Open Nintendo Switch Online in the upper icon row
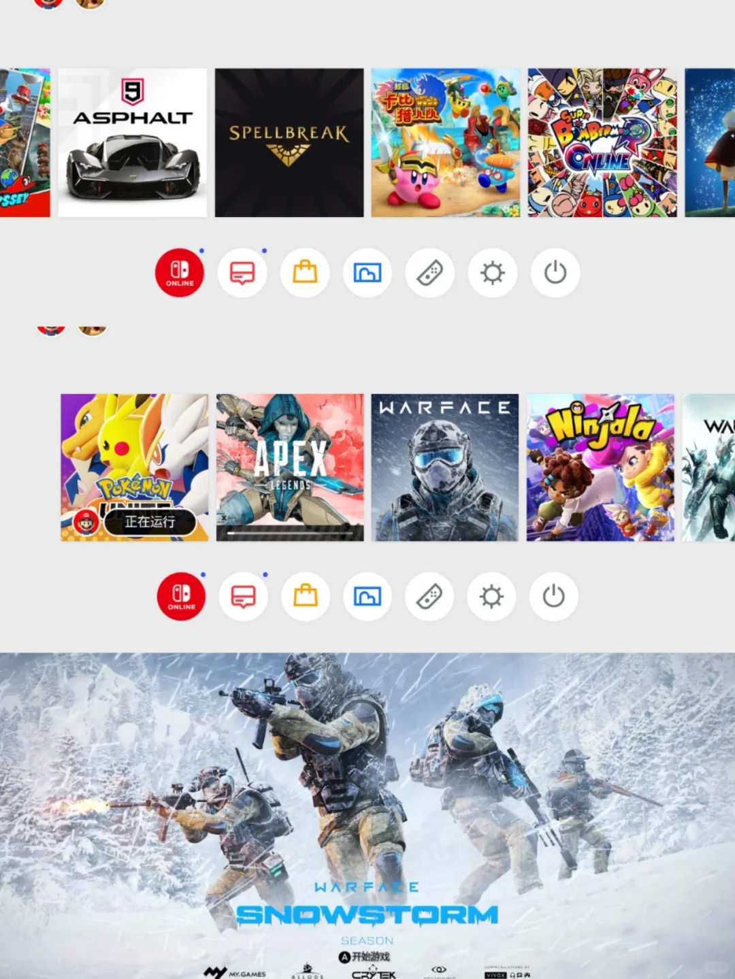Viewport: 735px width, 979px height. 180,273
